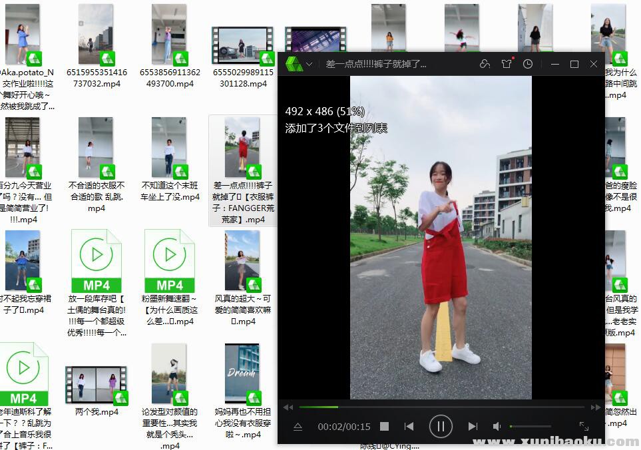The height and width of the screenshot is (450, 641).
Task: Set volume using the volume slider
Action: tap(531, 426)
